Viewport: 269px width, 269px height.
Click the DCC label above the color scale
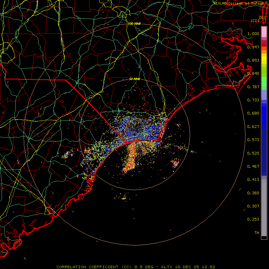[x=262, y=18]
